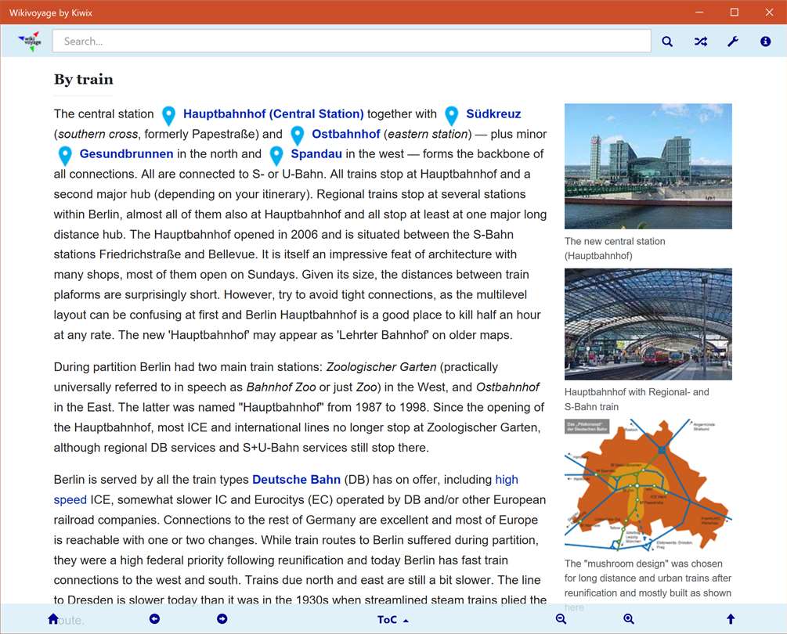Maximize the Wikivoyage by Kiwix window
Image resolution: width=787 pixels, height=634 pixels.
tap(735, 12)
